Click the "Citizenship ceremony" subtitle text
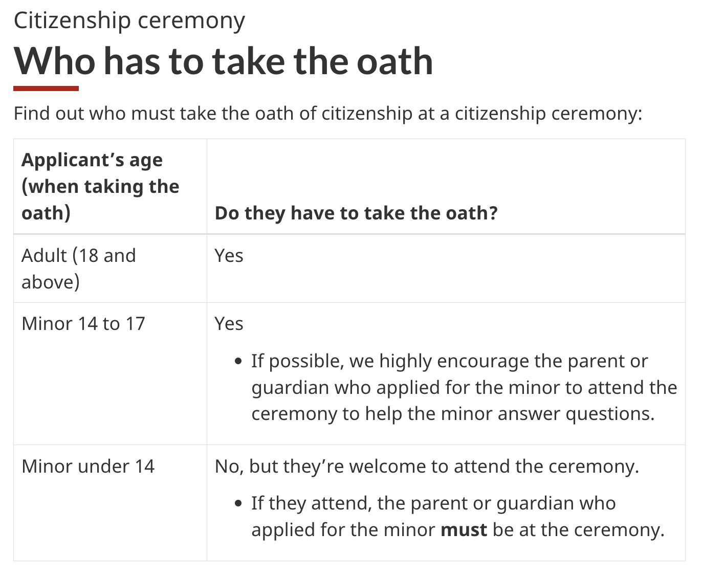The image size is (702, 576). click(x=129, y=20)
